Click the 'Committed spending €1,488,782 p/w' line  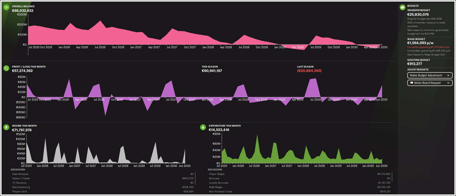[429, 51]
